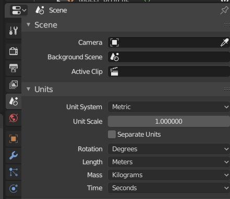Click the Camera eyedropper icon
Viewport: 230px width, 199px height.
point(224,43)
